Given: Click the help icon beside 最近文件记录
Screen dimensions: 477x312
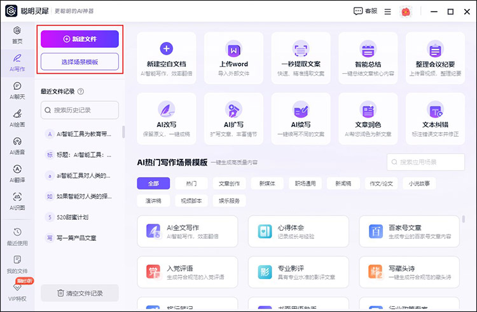Looking at the screenshot, I should point(81,92).
